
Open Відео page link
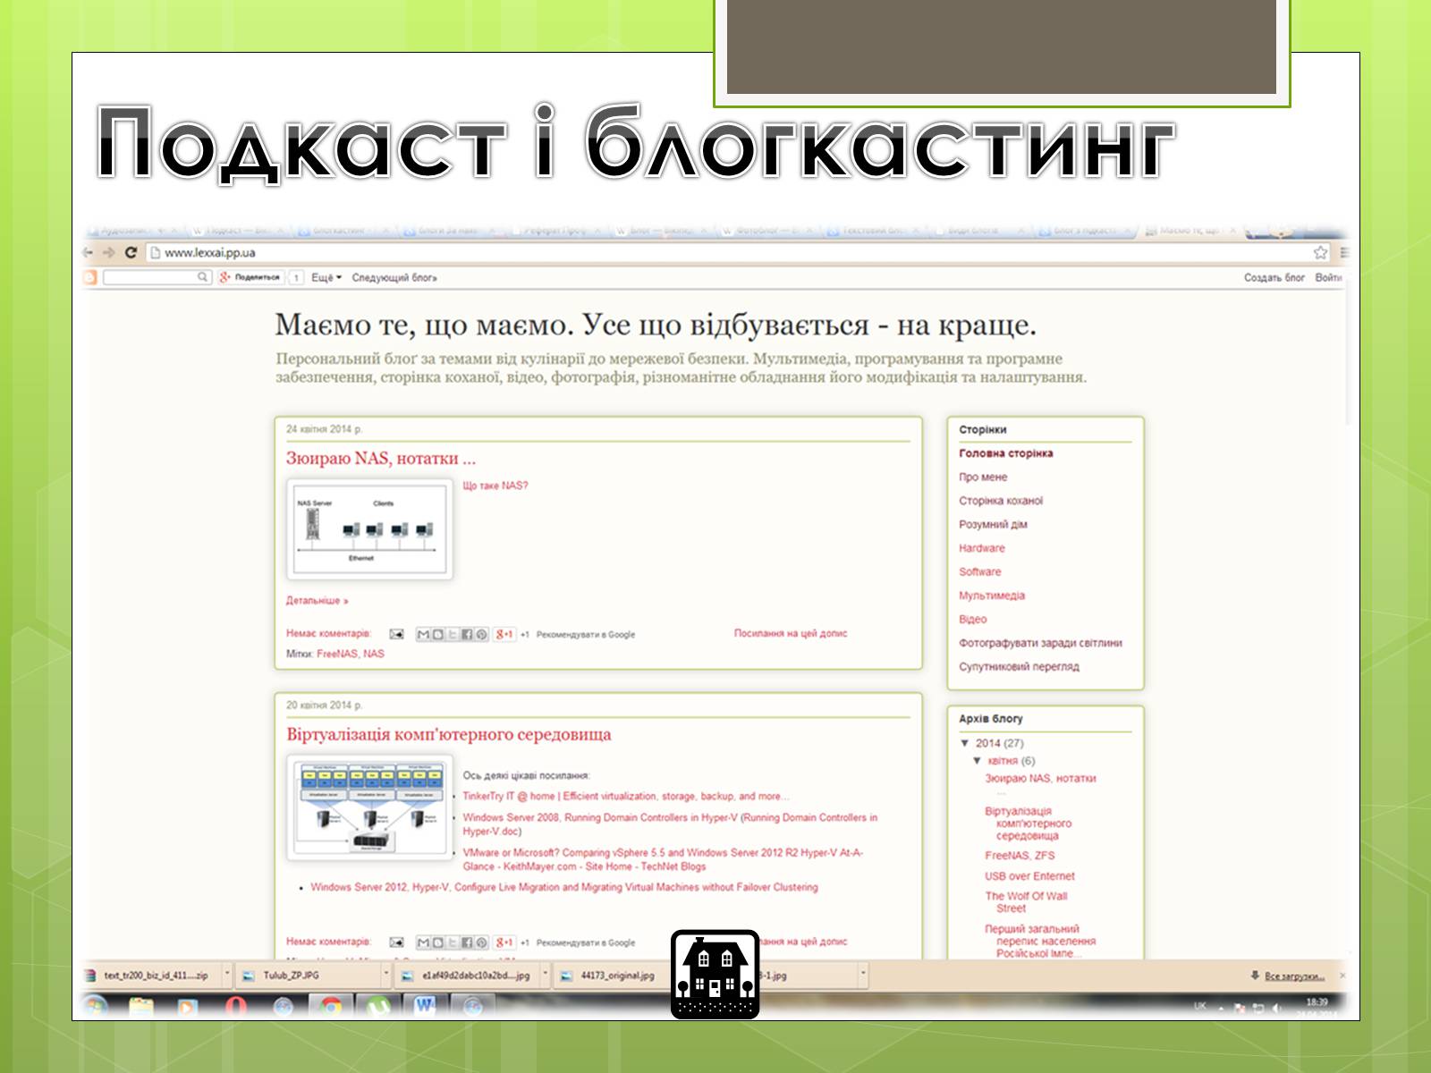973,620
